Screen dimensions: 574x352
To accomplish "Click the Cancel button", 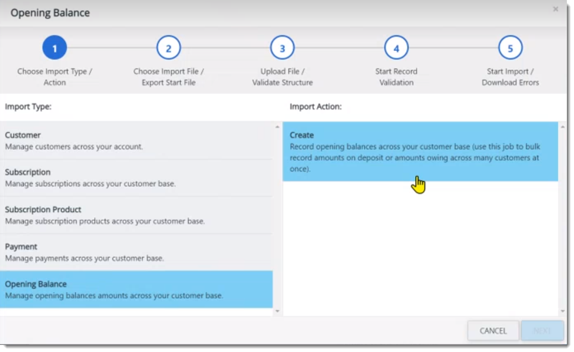I will (x=493, y=331).
